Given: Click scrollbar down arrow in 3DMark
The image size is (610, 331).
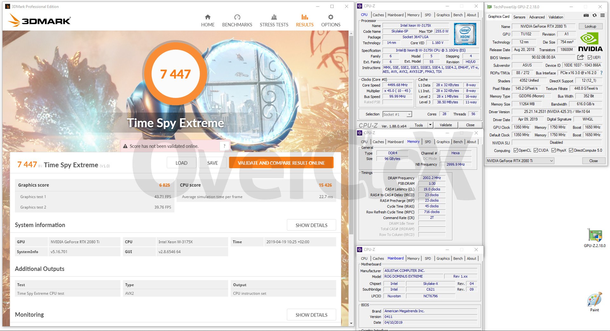Looking at the screenshot, I should point(351,323).
